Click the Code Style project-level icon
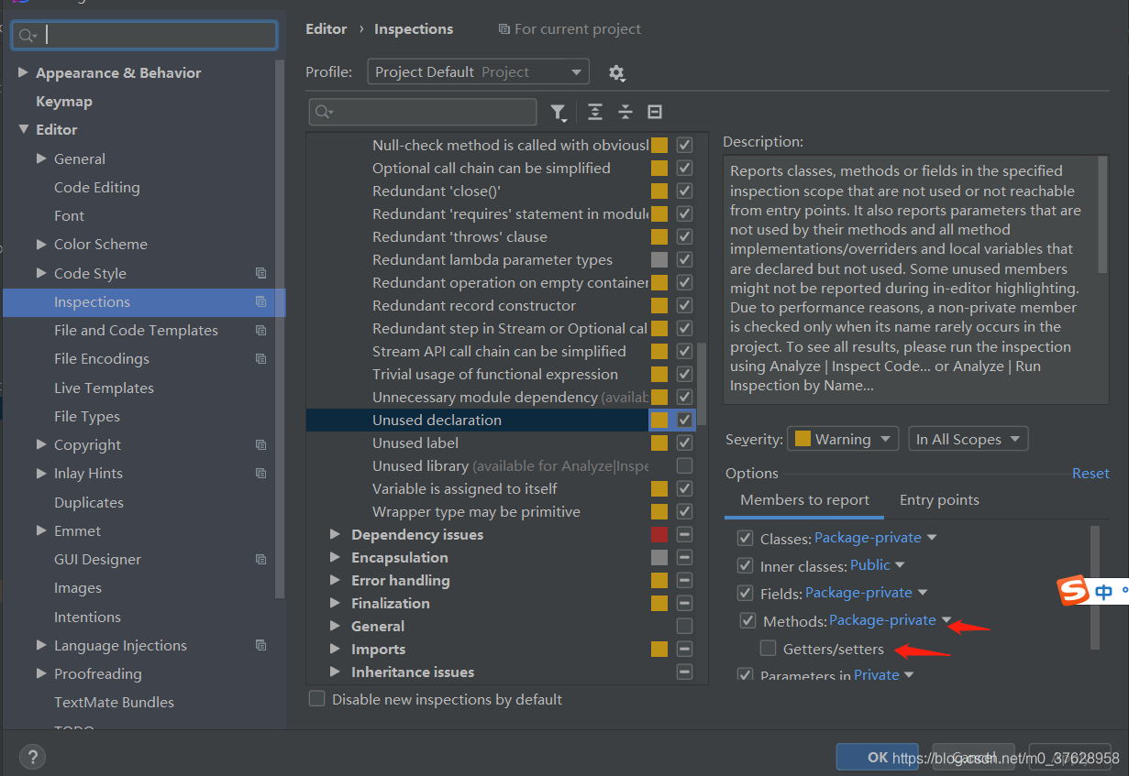The width and height of the screenshot is (1129, 776). pyautogui.click(x=260, y=273)
